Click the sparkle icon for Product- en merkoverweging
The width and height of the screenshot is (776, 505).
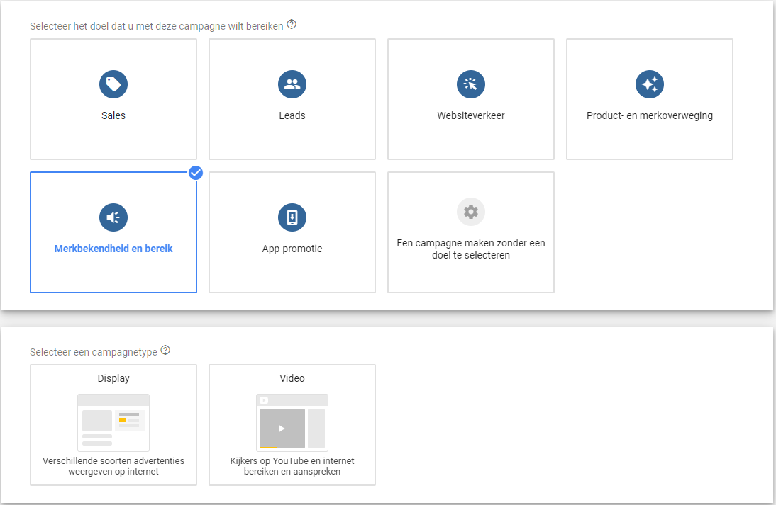click(650, 84)
